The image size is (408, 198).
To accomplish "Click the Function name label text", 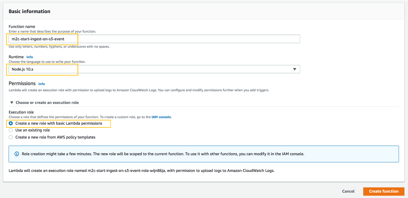I will pyautogui.click(x=22, y=26).
